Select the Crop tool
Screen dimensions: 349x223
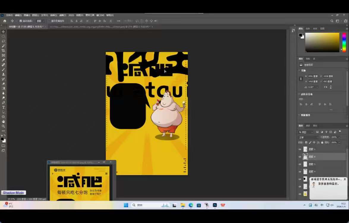point(4,51)
